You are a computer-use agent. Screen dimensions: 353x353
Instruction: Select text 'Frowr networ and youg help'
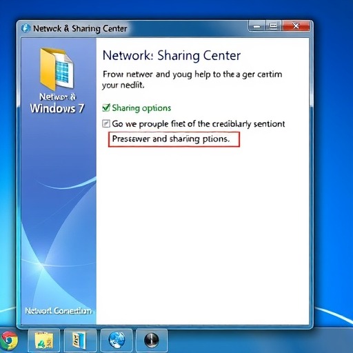pos(157,74)
